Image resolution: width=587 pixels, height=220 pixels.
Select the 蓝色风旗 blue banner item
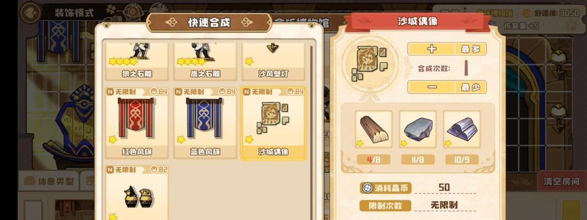coord(205,123)
